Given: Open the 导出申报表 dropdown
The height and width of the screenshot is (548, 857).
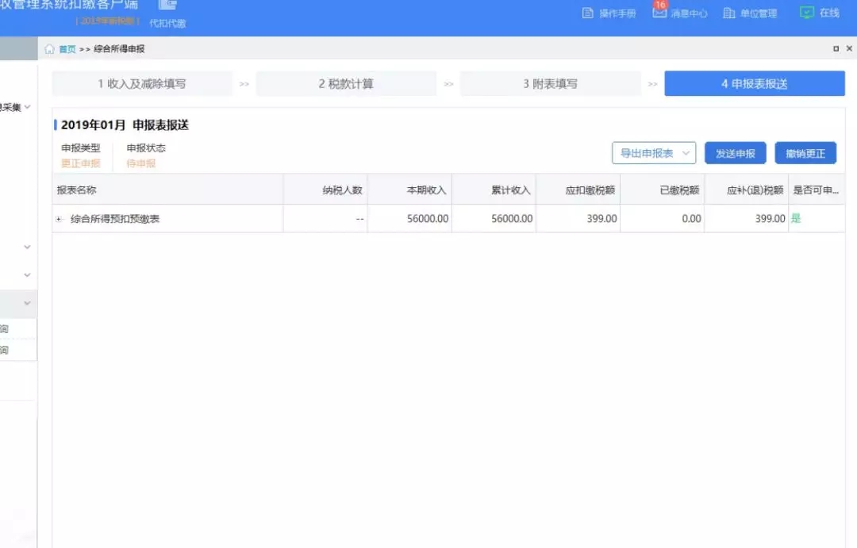Looking at the screenshot, I should [x=653, y=154].
